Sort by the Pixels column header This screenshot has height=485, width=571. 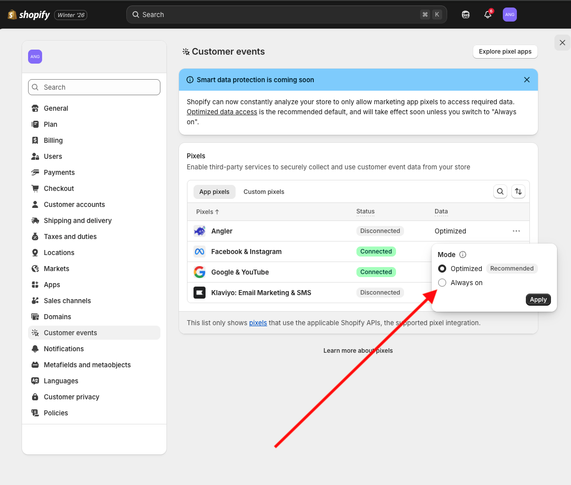tap(207, 212)
